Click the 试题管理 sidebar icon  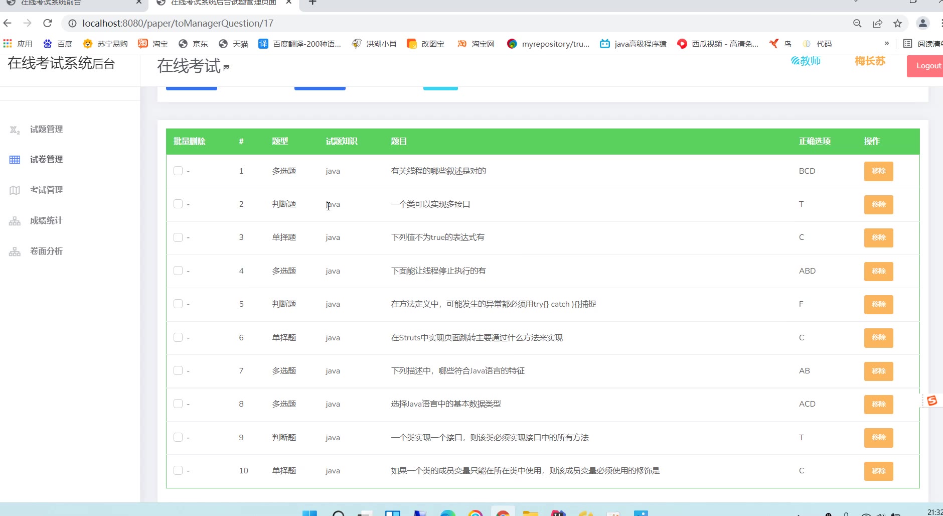click(x=15, y=130)
